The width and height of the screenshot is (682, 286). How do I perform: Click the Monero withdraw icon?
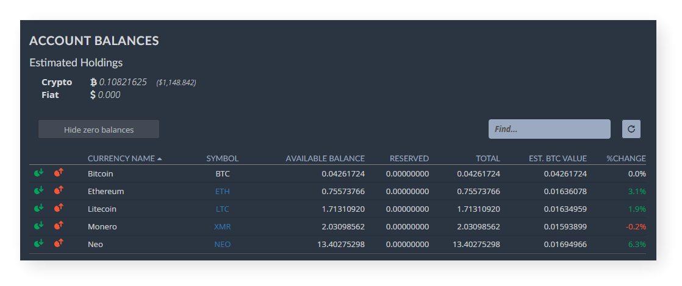(x=59, y=226)
